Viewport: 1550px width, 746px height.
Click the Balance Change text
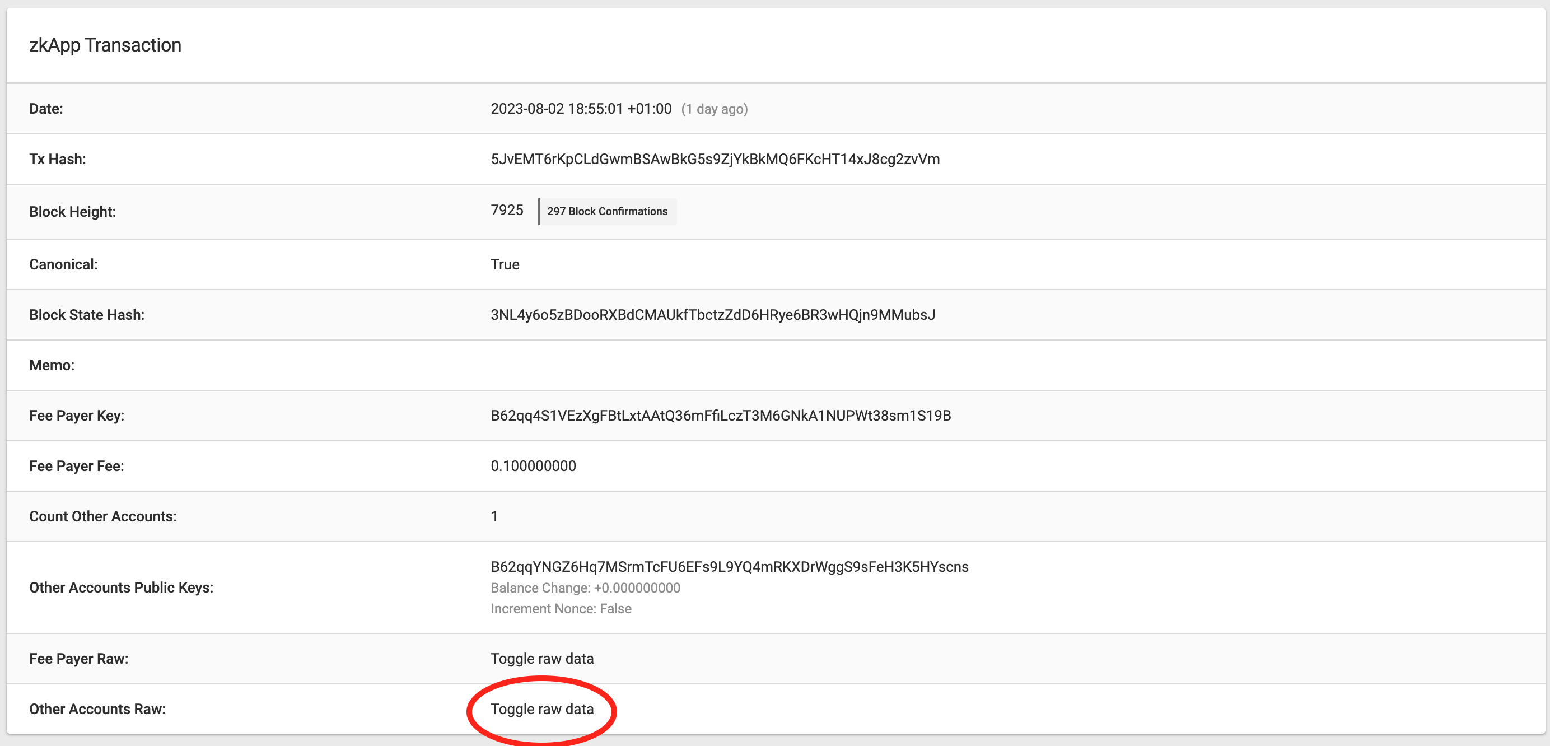(585, 588)
